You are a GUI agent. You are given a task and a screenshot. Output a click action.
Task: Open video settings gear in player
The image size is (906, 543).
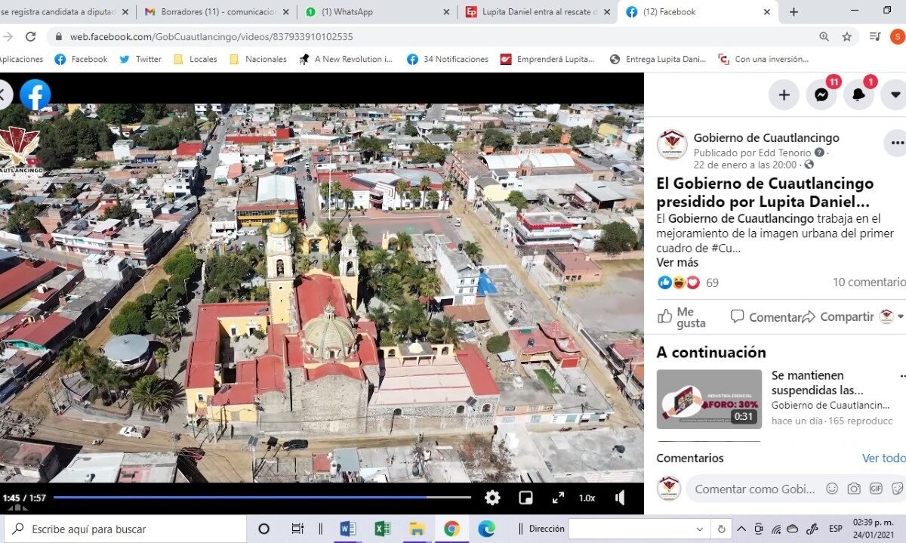coord(492,498)
